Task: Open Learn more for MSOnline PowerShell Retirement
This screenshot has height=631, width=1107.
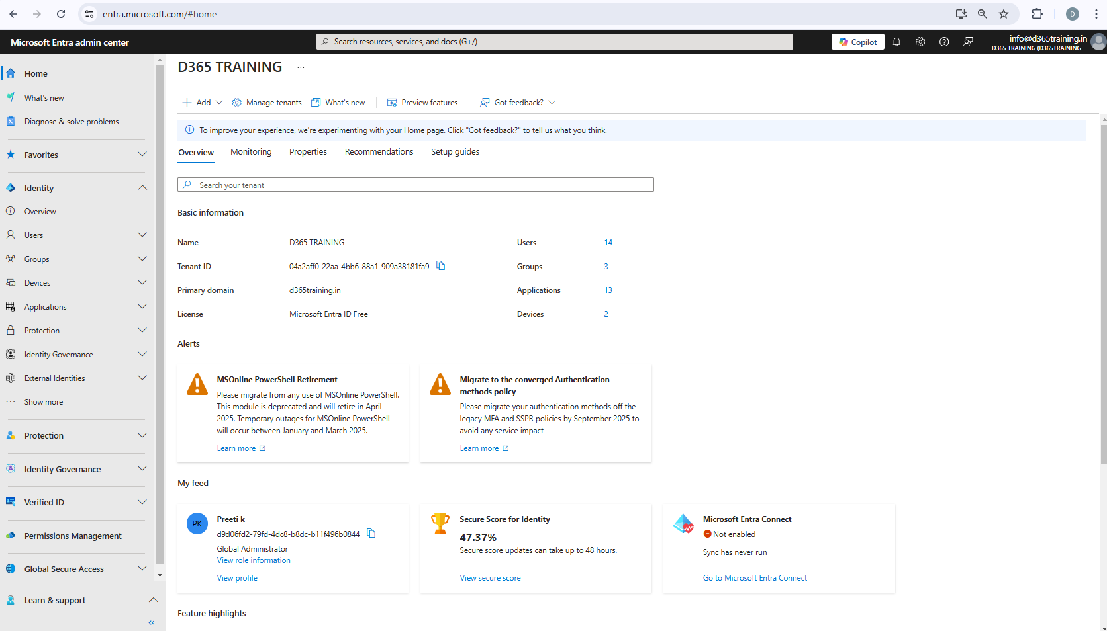Action: coord(241,448)
